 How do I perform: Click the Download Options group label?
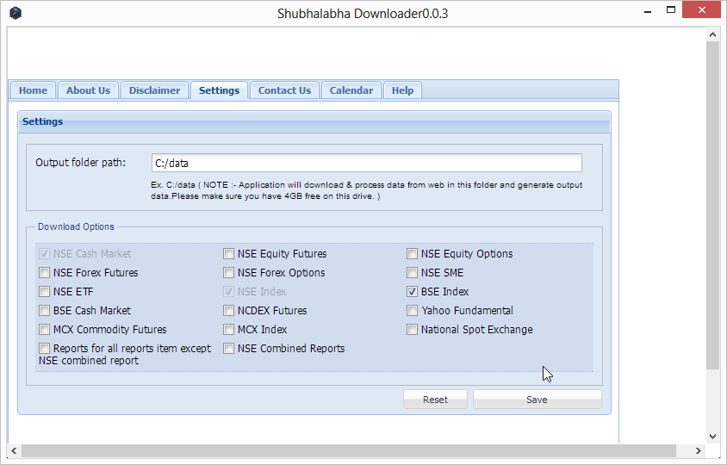point(76,226)
